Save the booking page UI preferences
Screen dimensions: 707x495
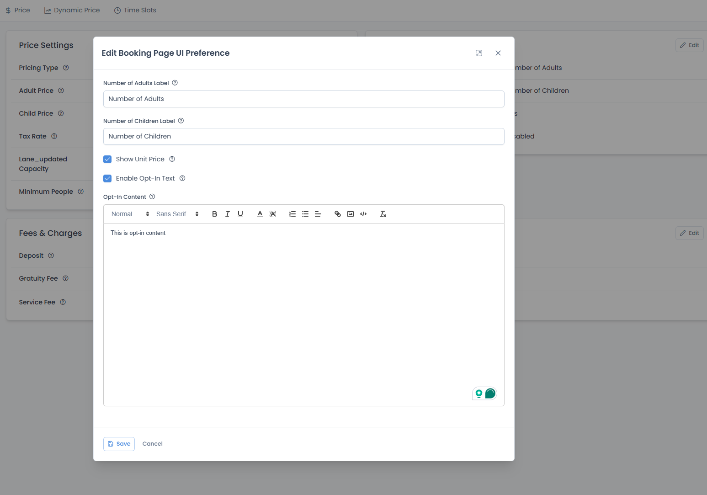pos(119,444)
